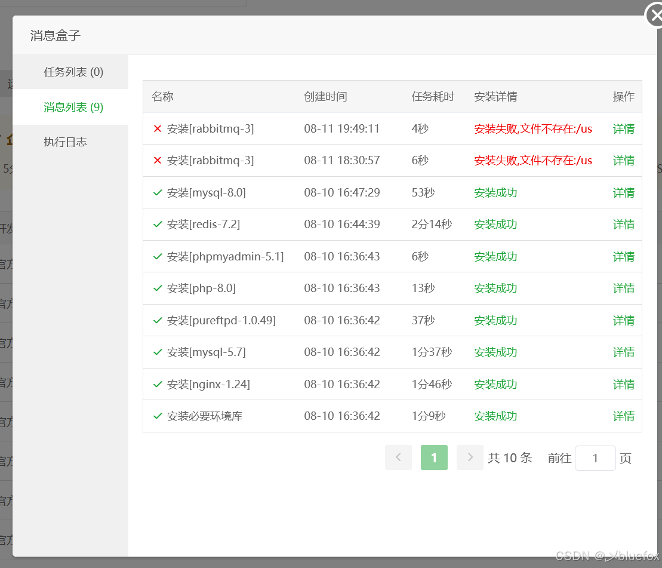
Task: Click the green check icon for mysql-8.0
Action: pyautogui.click(x=158, y=192)
